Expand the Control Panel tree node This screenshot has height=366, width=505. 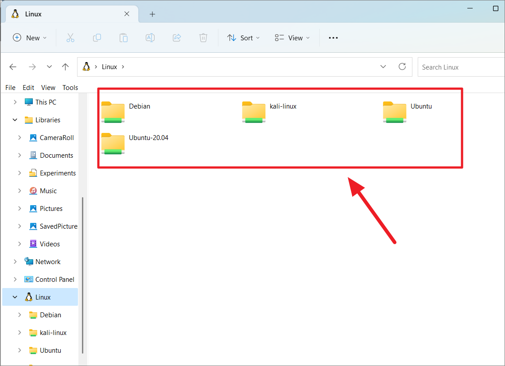15,279
